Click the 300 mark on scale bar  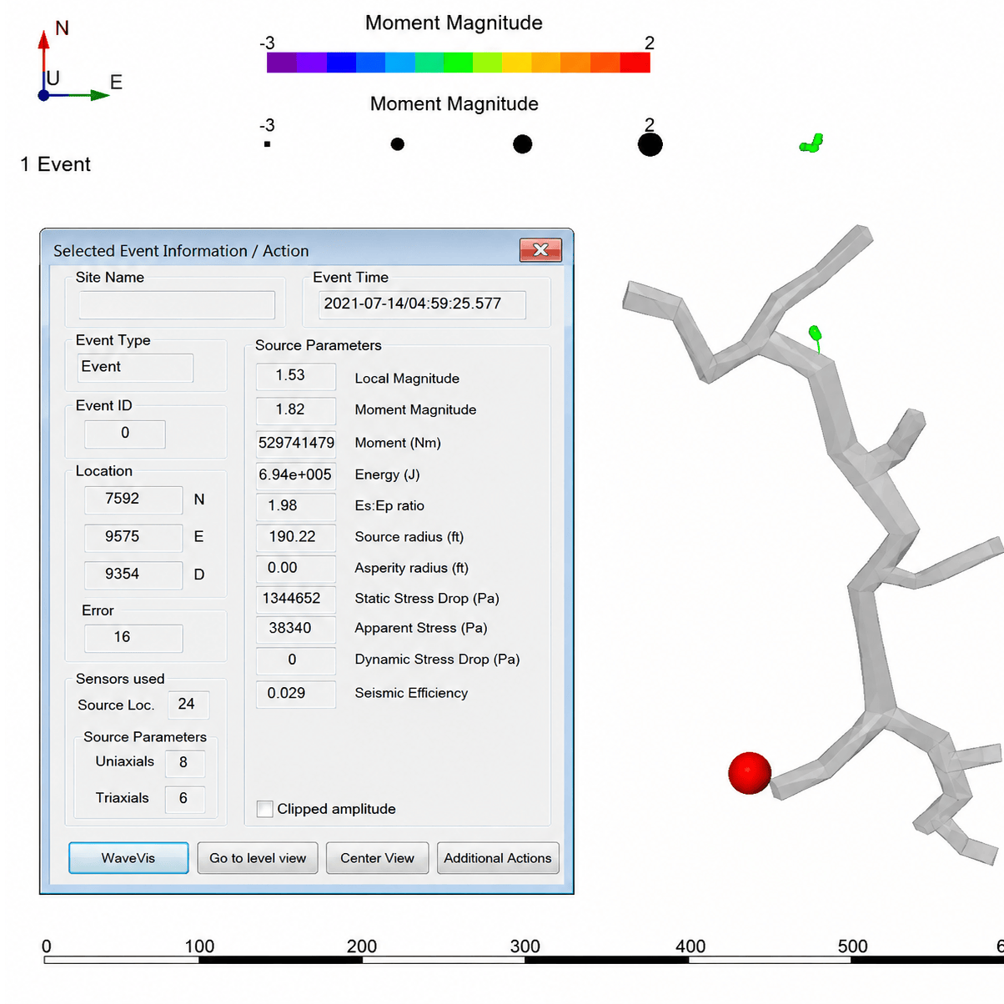click(525, 946)
